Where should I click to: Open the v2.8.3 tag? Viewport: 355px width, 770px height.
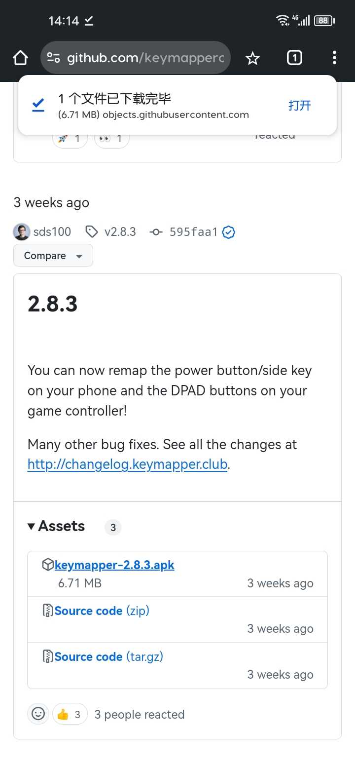[120, 232]
